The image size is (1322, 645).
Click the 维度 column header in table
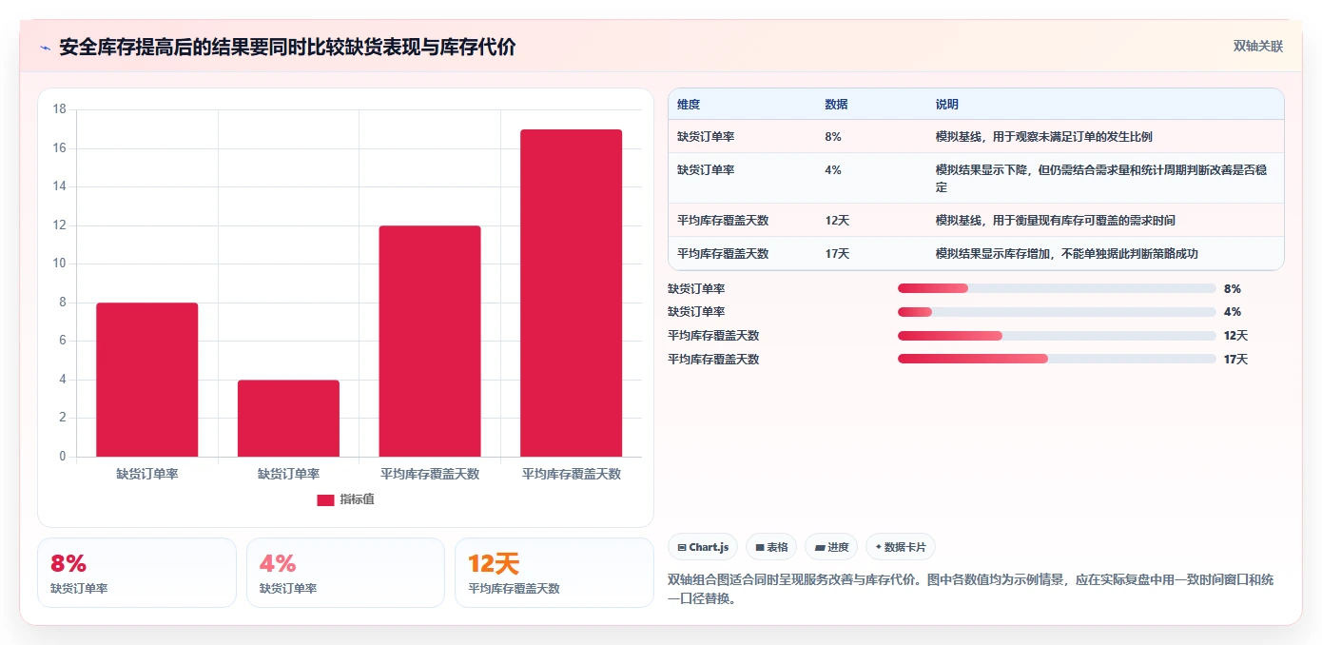click(689, 105)
